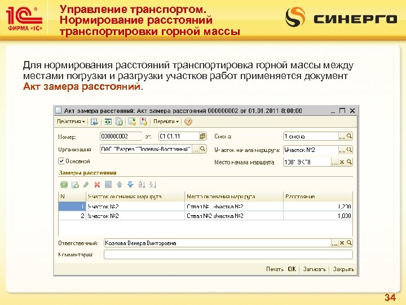Click the distance value 1,000

click(x=318, y=216)
